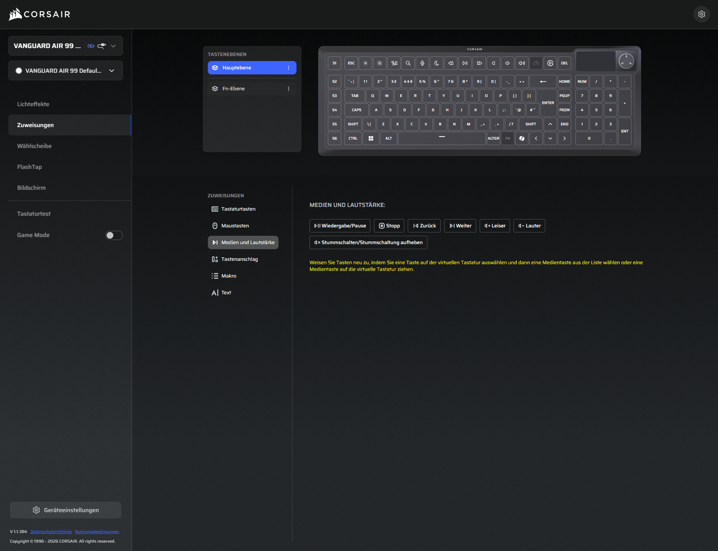718x551 pixels.
Task: Click the Wiedergabe/Pause media button
Action: point(340,226)
